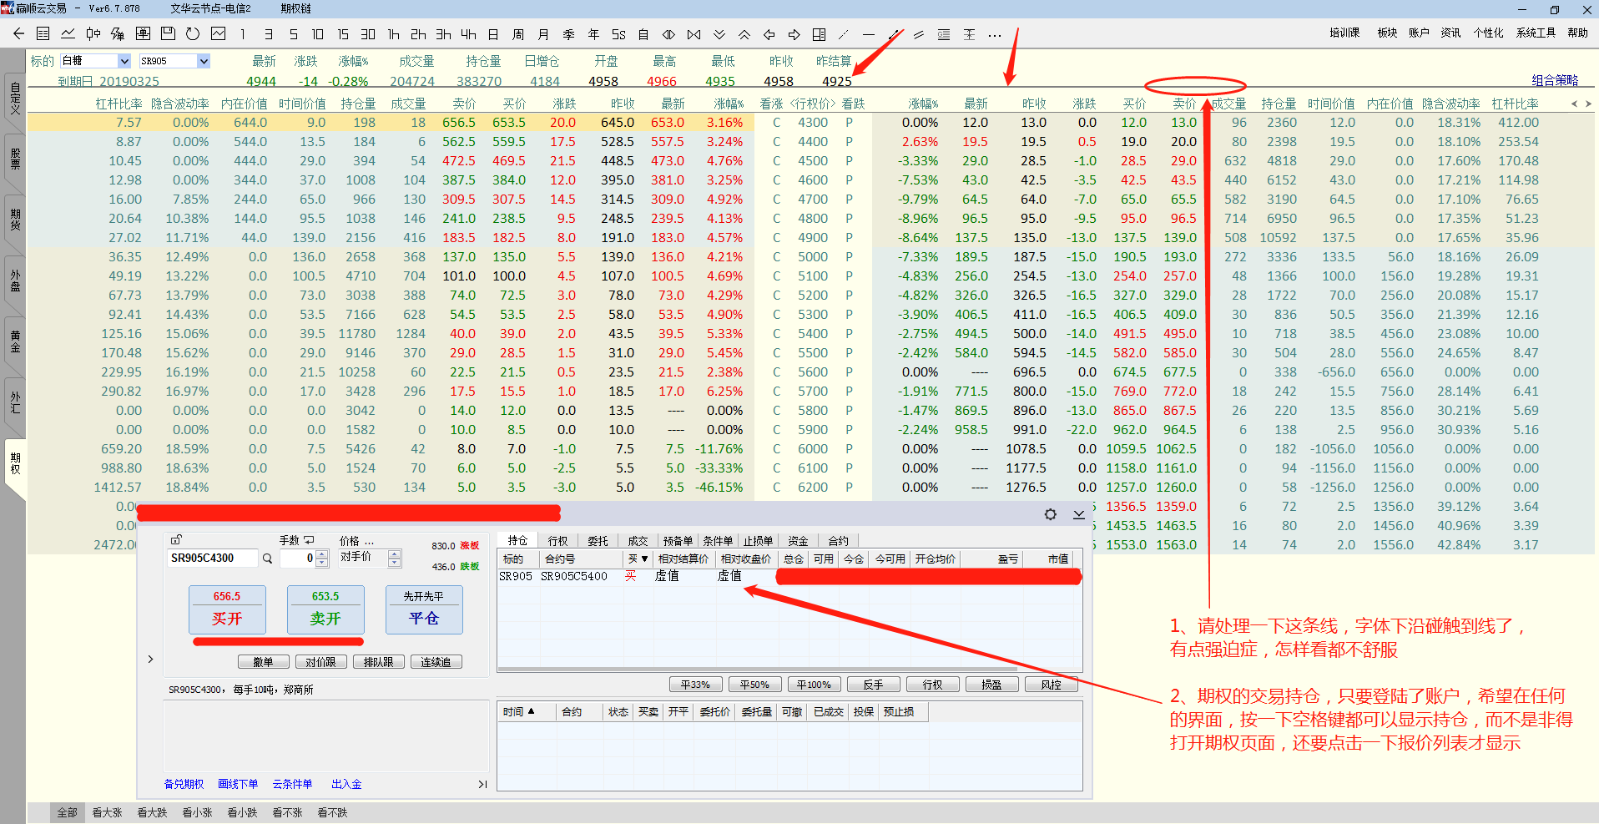The height and width of the screenshot is (824, 1599).
Task: Open the 资讯 menu
Action: coord(1450,33)
